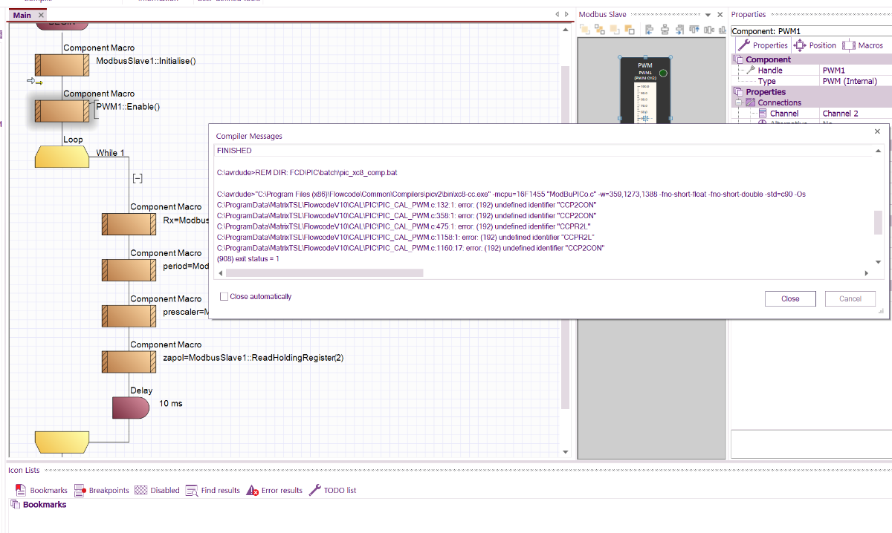Collapse the Connections property group
Image resolution: width=892 pixels, height=533 pixels.
click(739, 102)
